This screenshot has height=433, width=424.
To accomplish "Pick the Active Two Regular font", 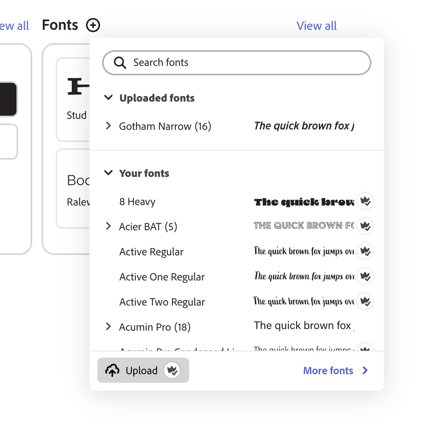I will (x=162, y=302).
